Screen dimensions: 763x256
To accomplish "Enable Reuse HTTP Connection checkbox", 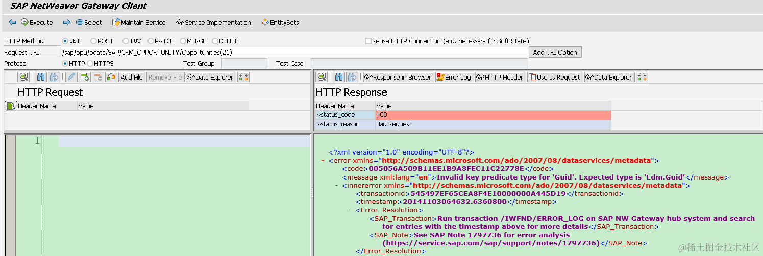I will point(368,41).
